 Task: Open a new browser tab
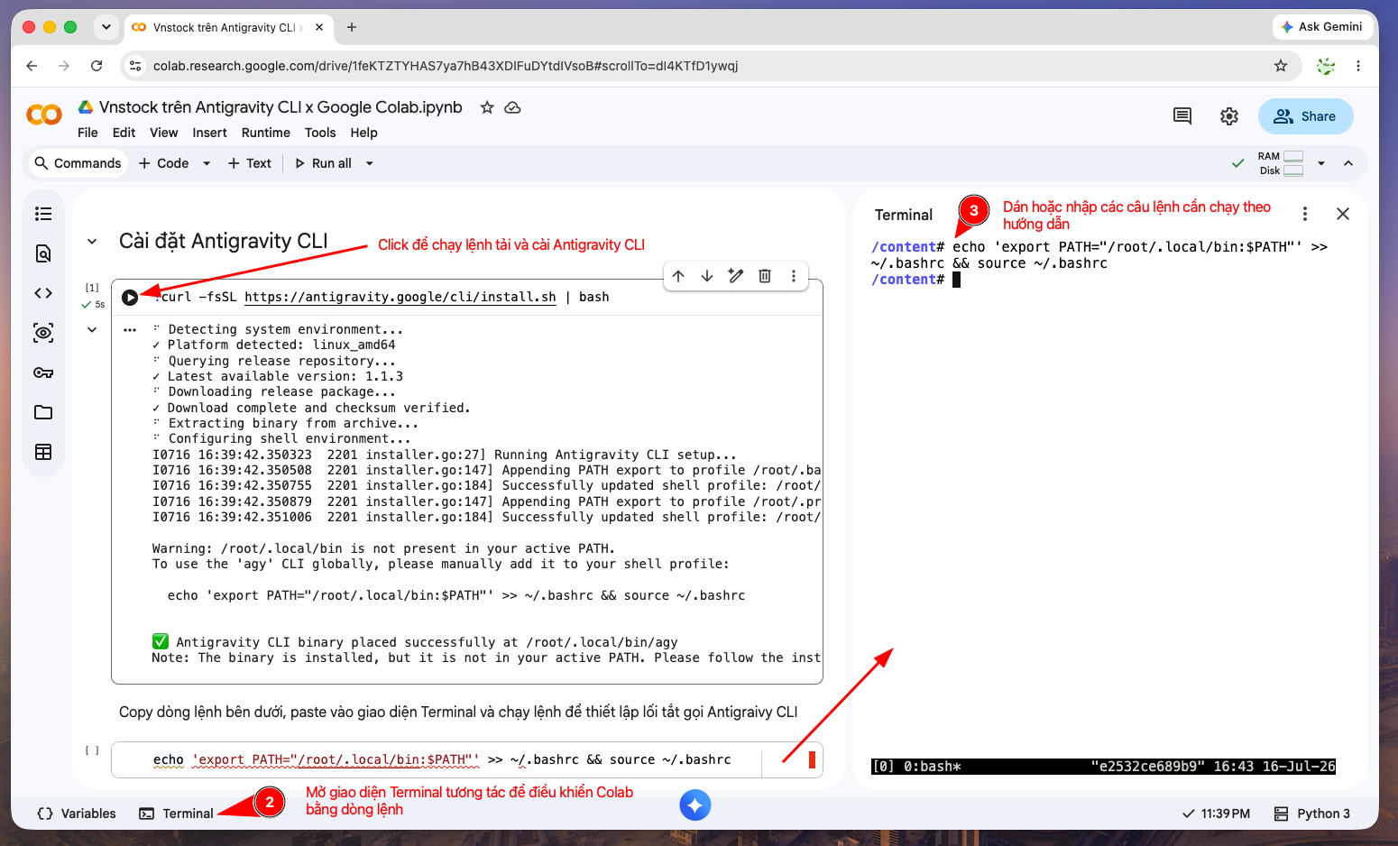(x=352, y=27)
